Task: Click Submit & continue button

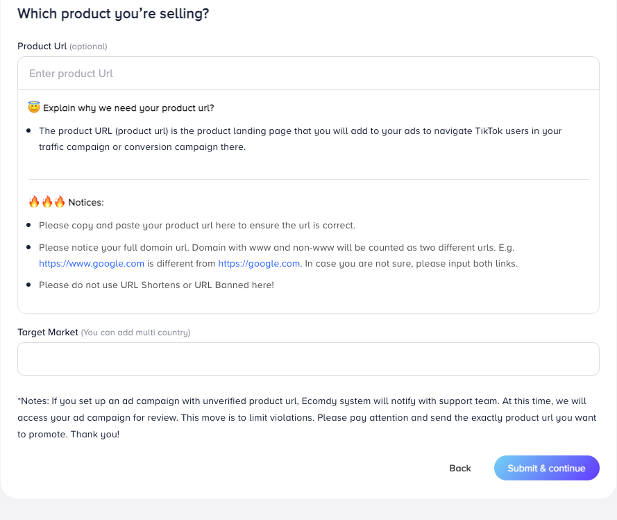Action: point(546,468)
